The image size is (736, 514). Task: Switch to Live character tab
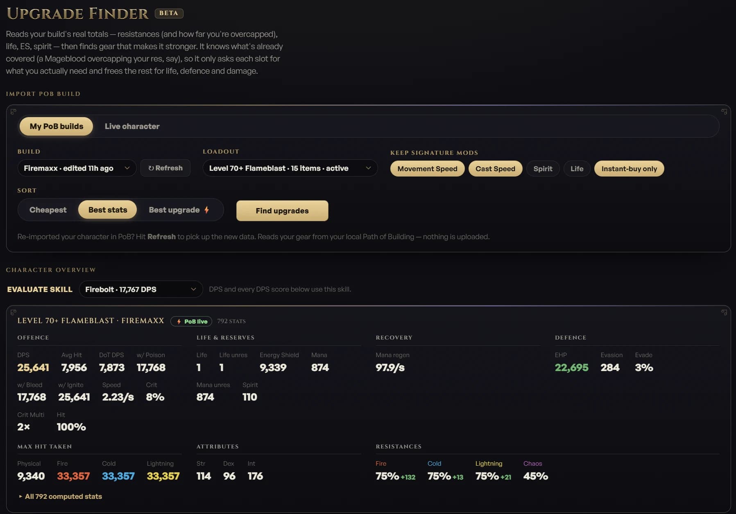(132, 126)
